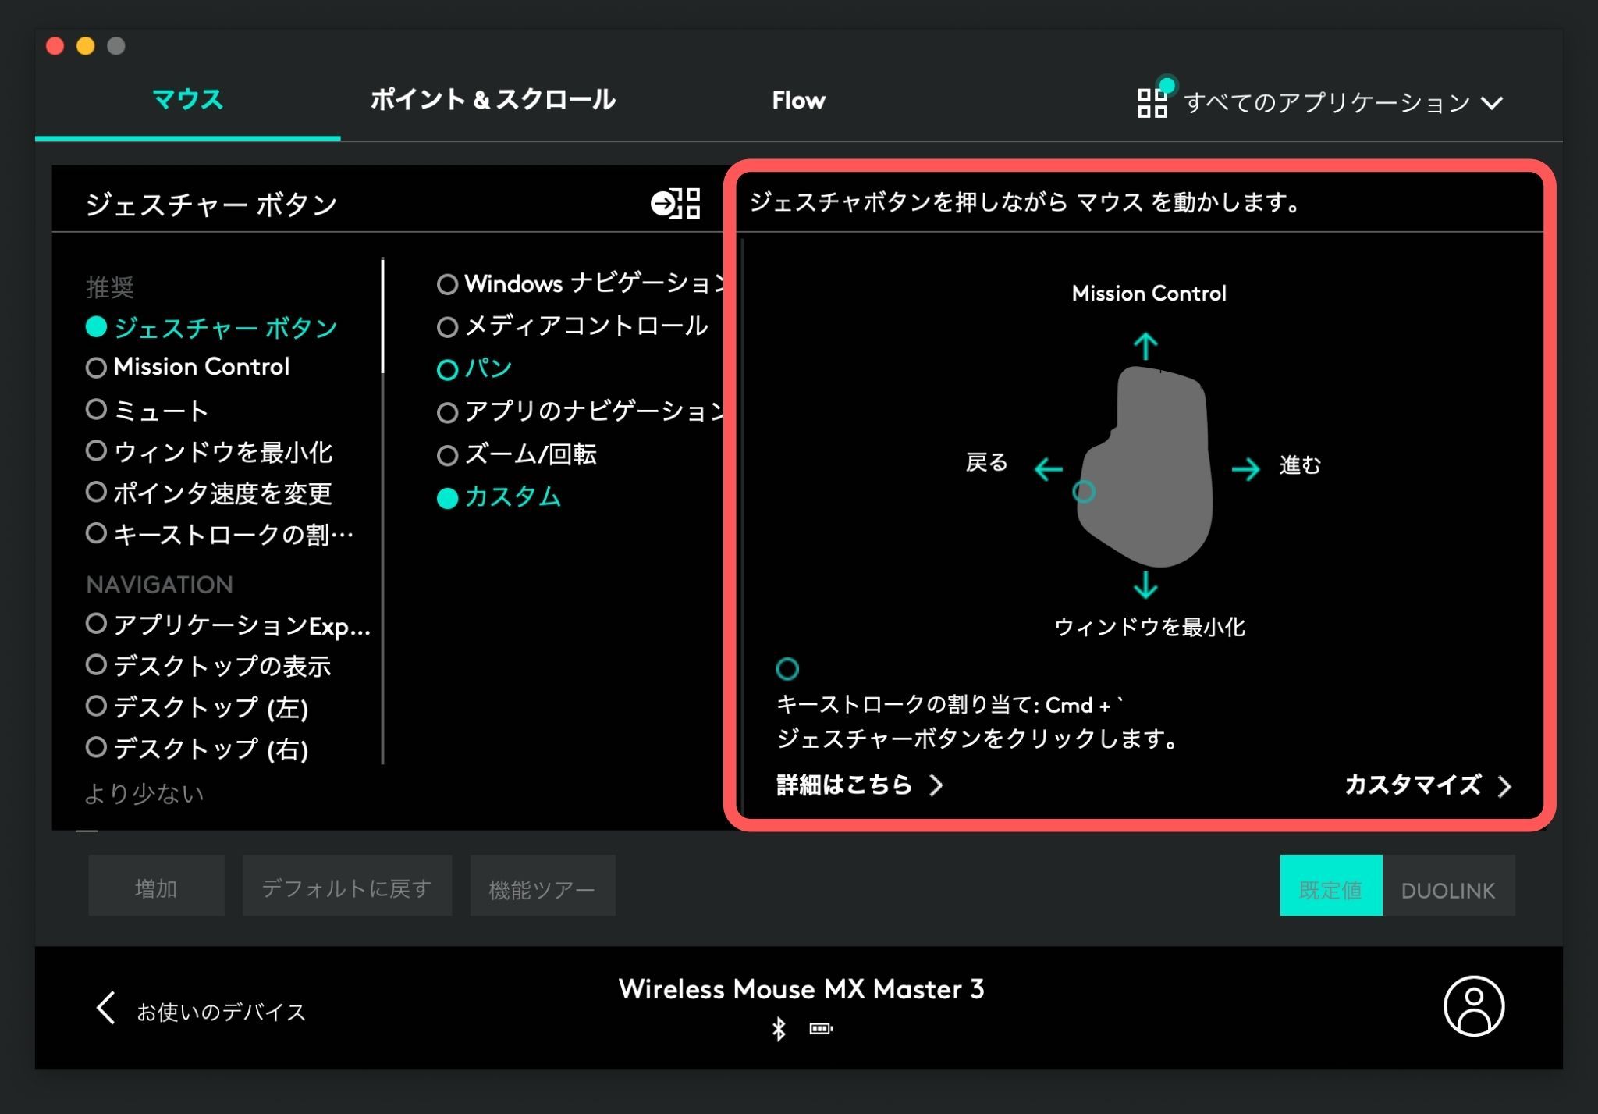1598x1114 pixels.
Task: Select the Mission Control radio option
Action: [x=97, y=367]
